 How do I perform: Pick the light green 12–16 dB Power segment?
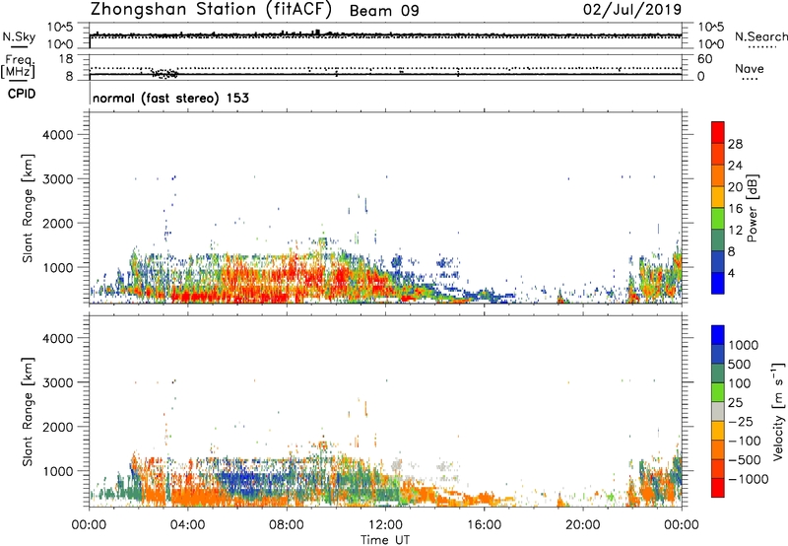click(718, 219)
